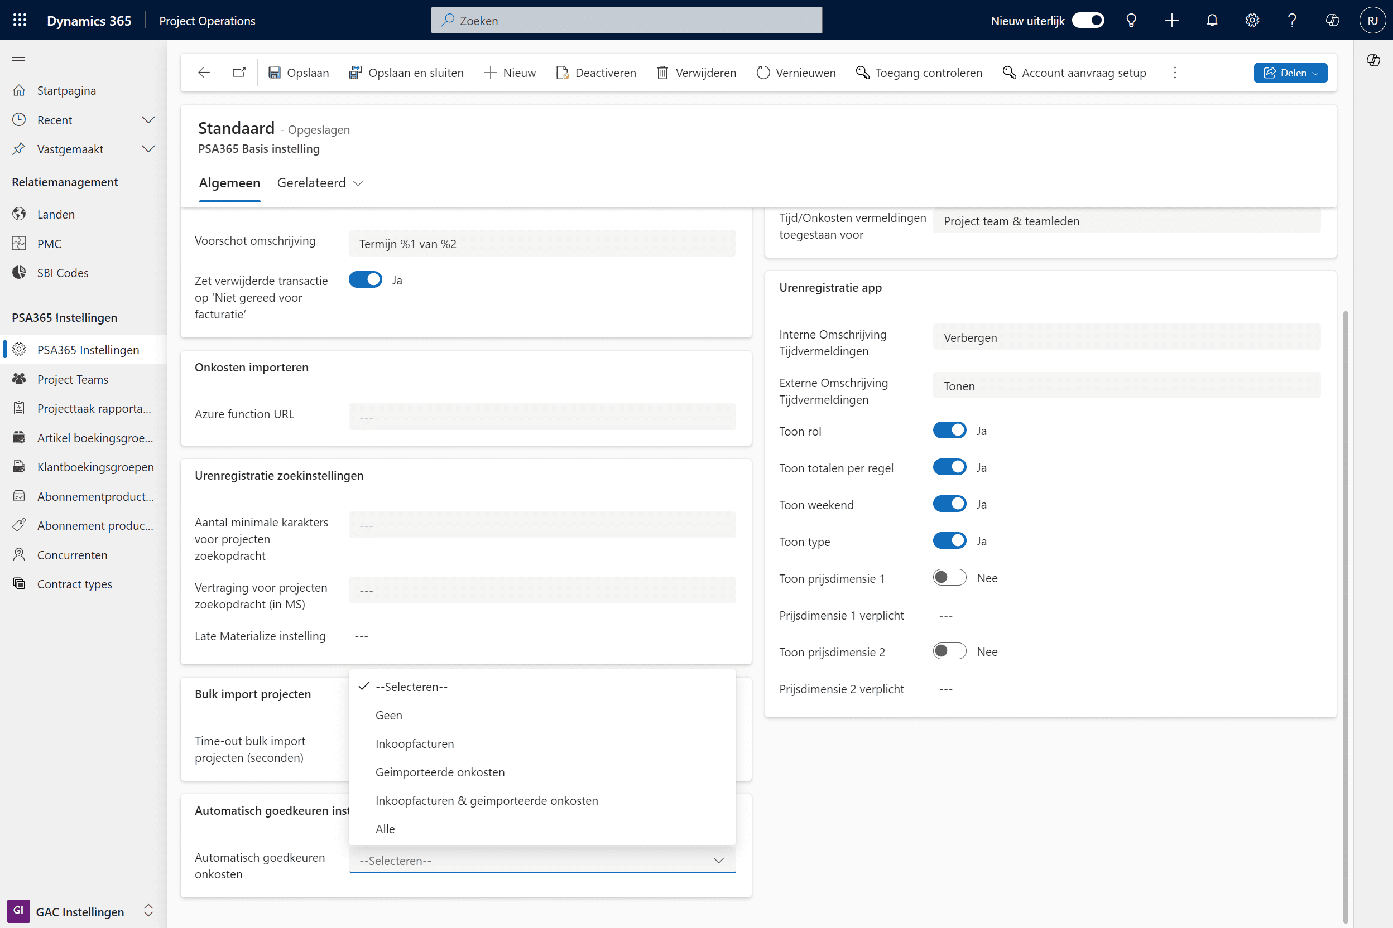Open Interne Omschrijving Tijdvermeldingen dropdown
The height and width of the screenshot is (928, 1393).
click(1126, 337)
